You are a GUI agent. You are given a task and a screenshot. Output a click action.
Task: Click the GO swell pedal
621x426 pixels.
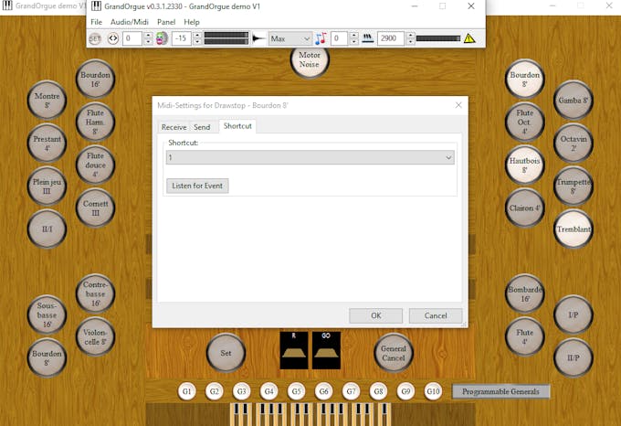pos(326,350)
